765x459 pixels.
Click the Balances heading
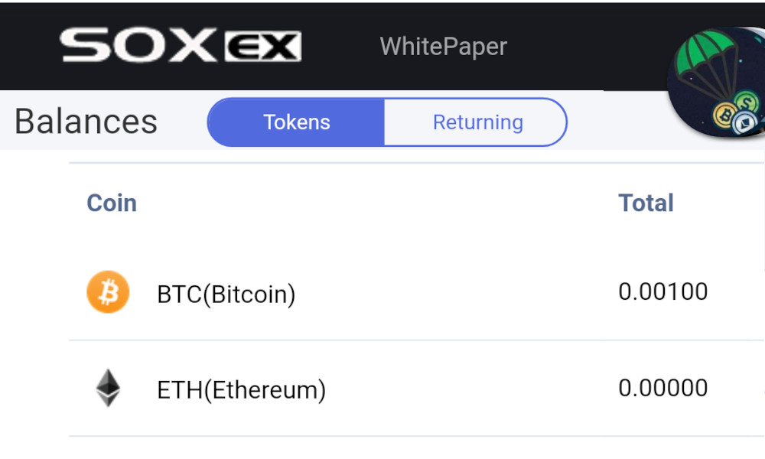[x=86, y=122]
